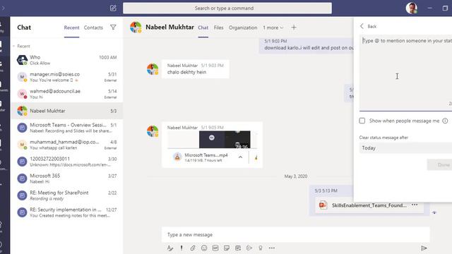This screenshot has width=452, height=254.
Task: Click the chalo dekhty hein message
Action: (186, 72)
